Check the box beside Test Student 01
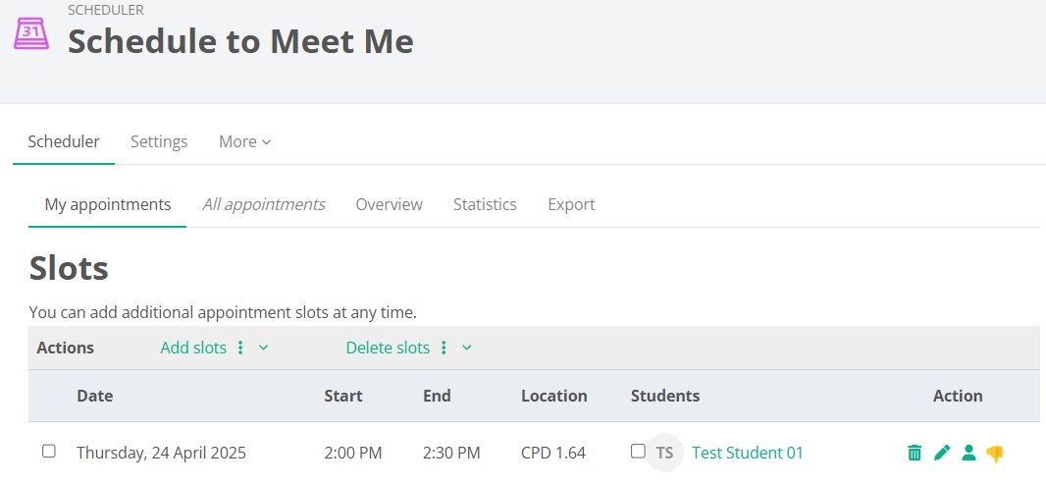 coord(638,452)
